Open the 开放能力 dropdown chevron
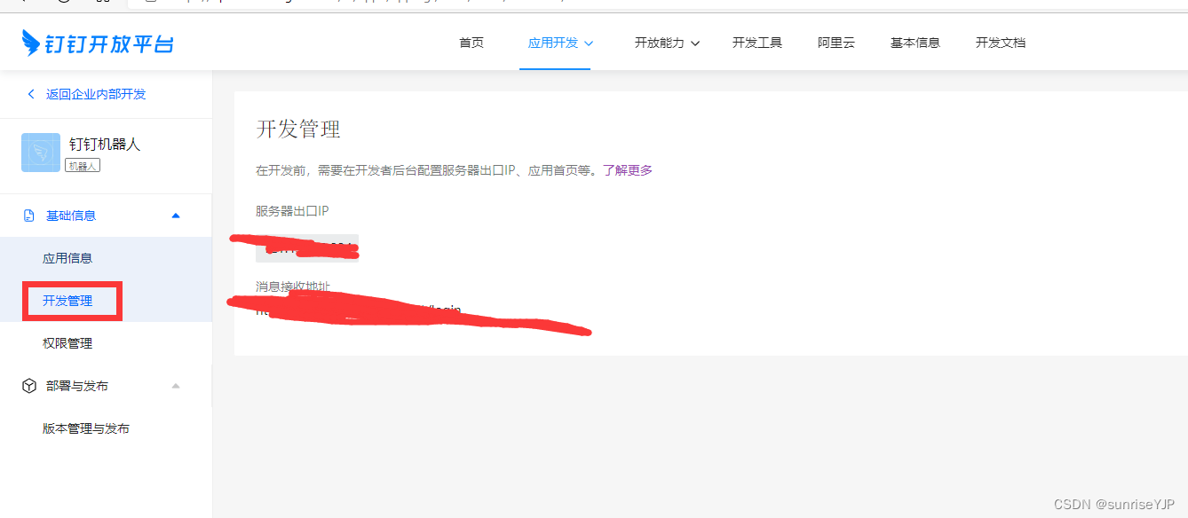 point(695,43)
